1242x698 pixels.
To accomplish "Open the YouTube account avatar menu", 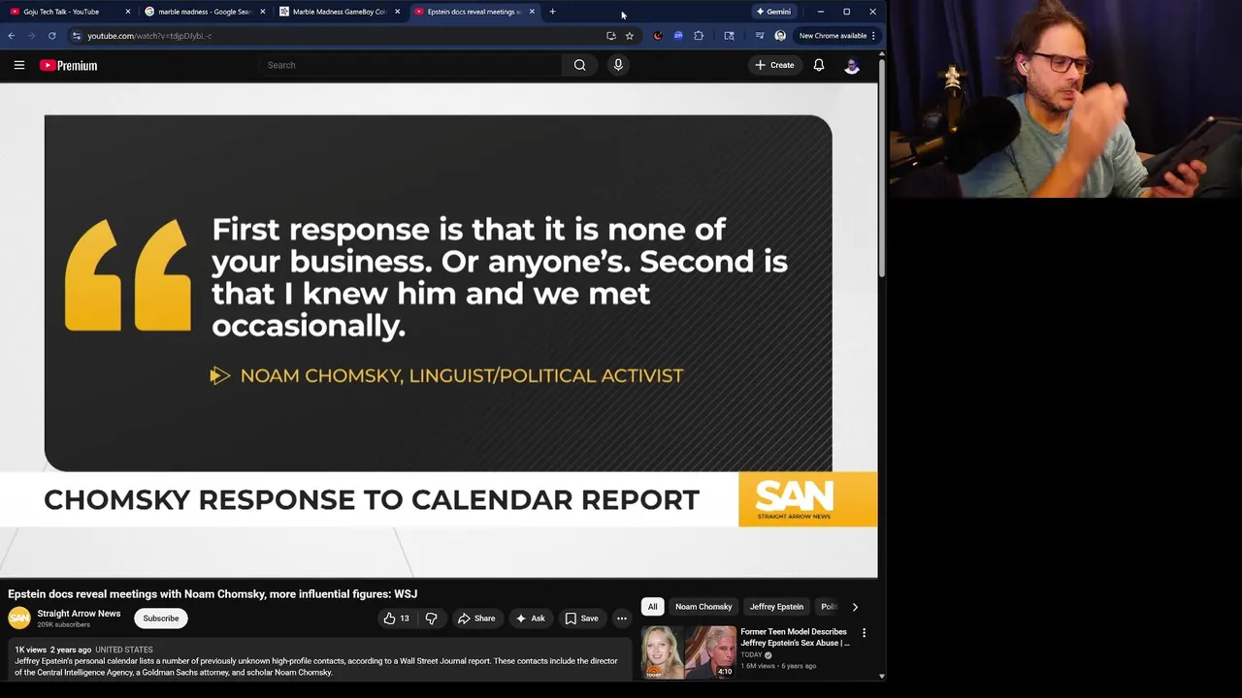I will (852, 65).
